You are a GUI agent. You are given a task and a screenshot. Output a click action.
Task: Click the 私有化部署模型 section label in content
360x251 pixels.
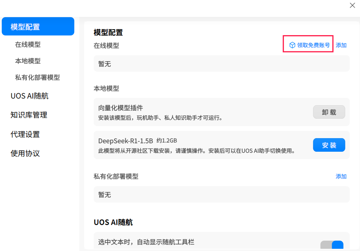click(x=116, y=176)
